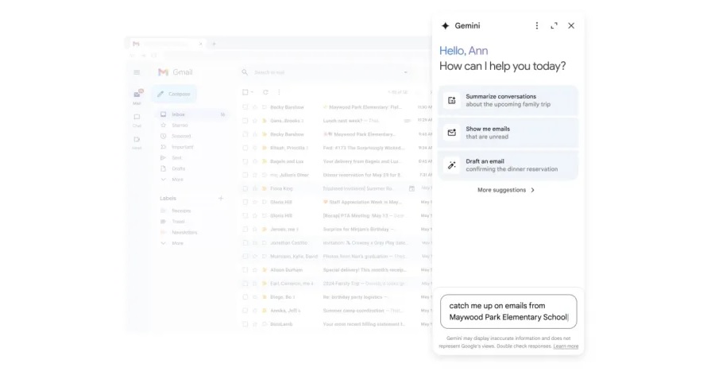
Task: Click calendar icon on Fiona King email
Action: pyautogui.click(x=412, y=188)
